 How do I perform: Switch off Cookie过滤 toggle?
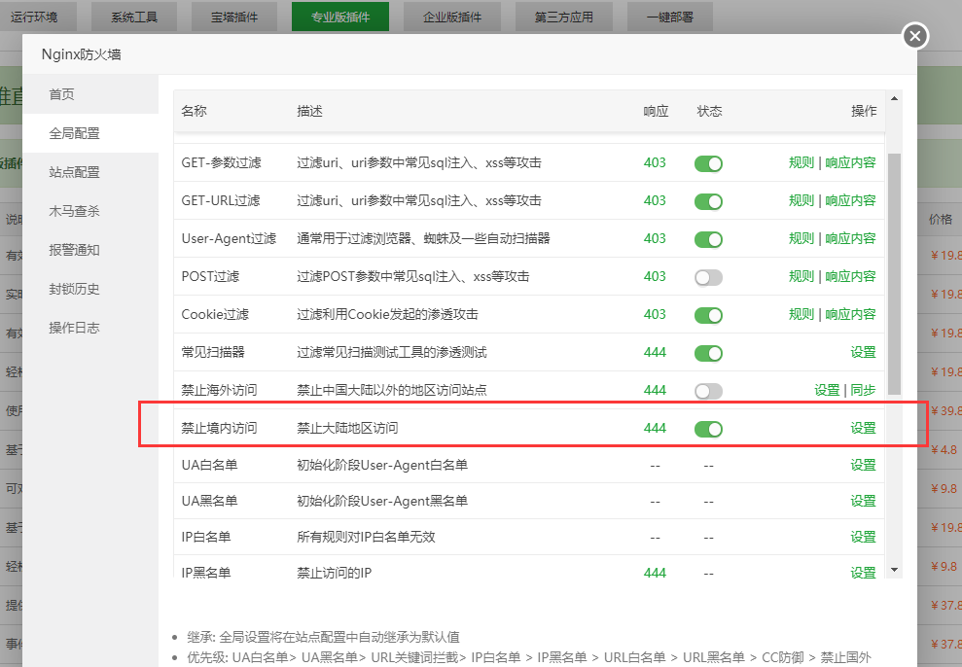tap(708, 315)
